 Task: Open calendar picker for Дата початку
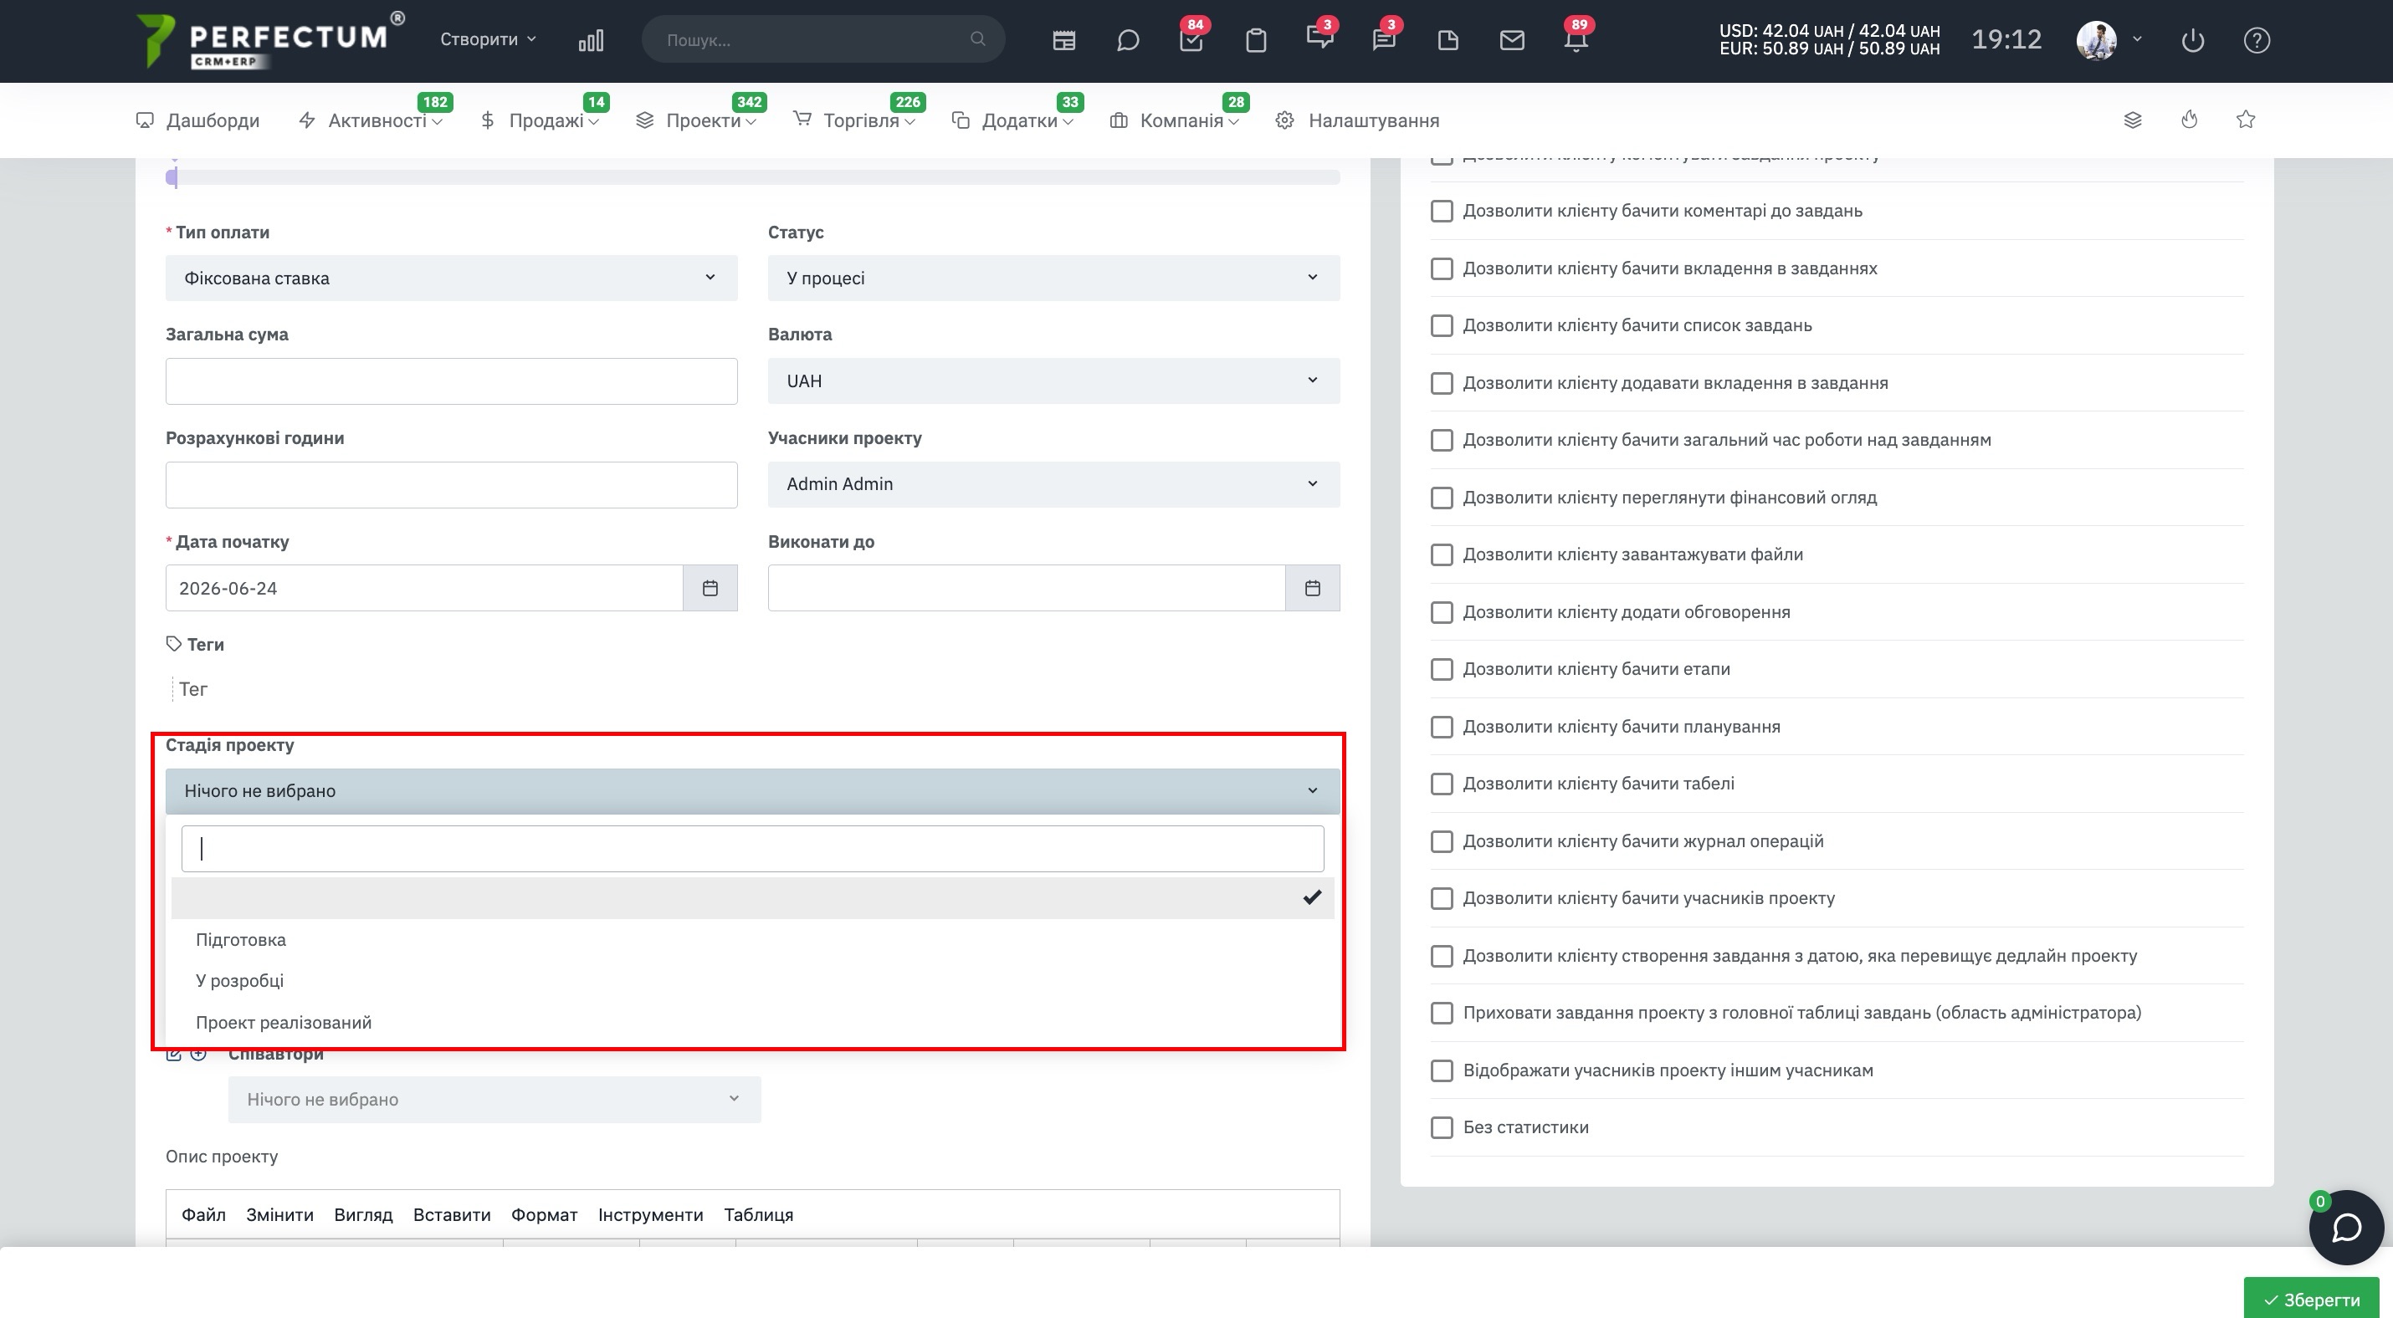tap(710, 588)
